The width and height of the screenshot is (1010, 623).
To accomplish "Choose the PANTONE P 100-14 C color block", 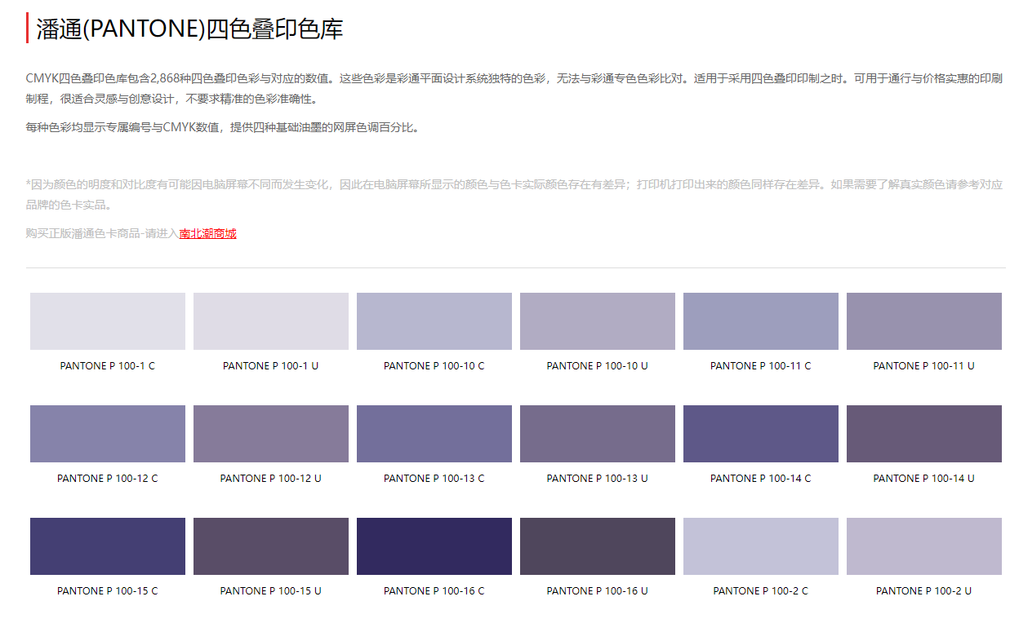I will pos(761,434).
